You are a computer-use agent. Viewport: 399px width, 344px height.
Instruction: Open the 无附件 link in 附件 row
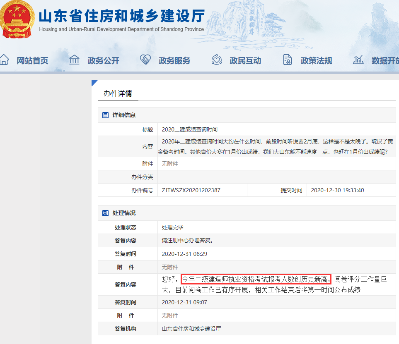click(x=170, y=163)
